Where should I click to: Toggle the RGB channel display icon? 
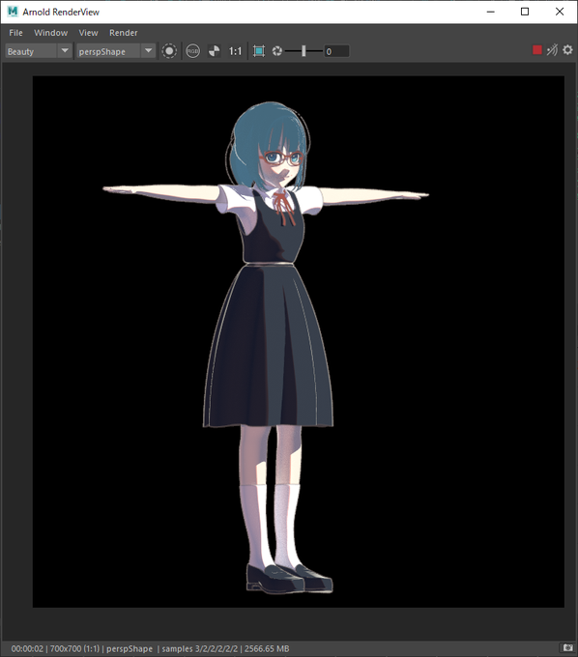[x=192, y=51]
